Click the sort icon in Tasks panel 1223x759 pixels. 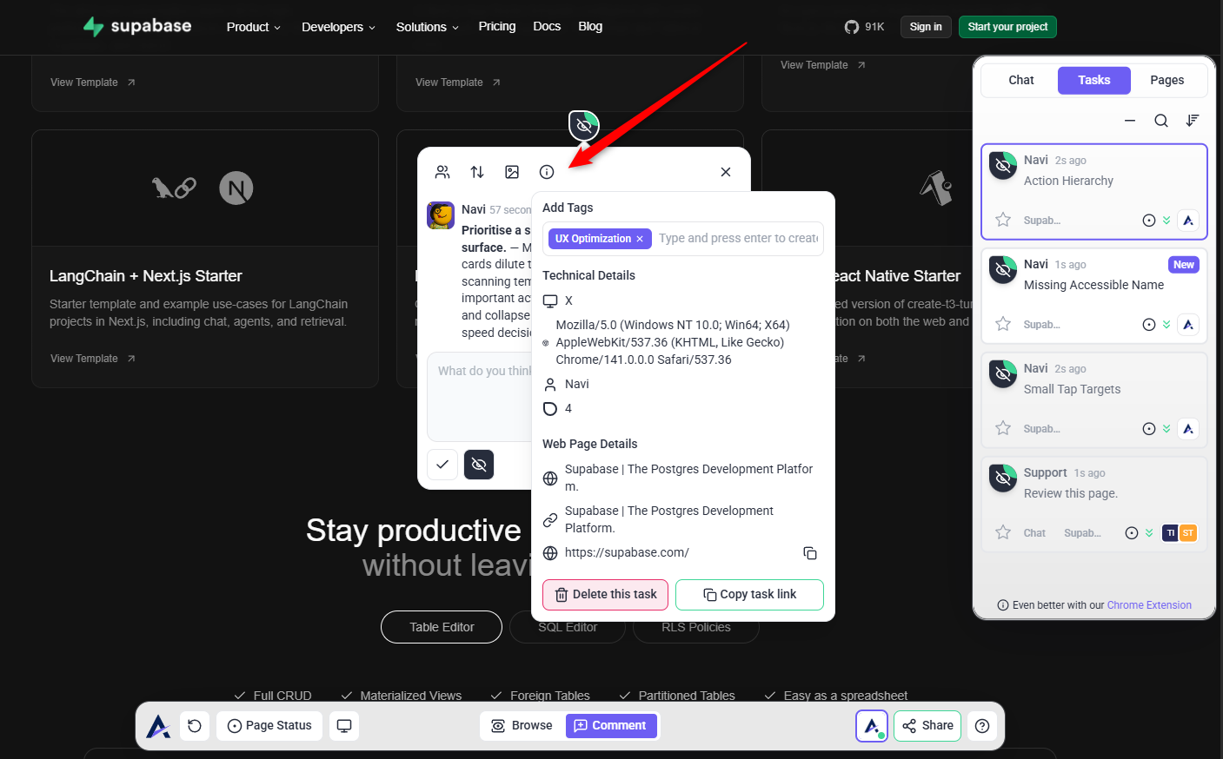(1192, 121)
